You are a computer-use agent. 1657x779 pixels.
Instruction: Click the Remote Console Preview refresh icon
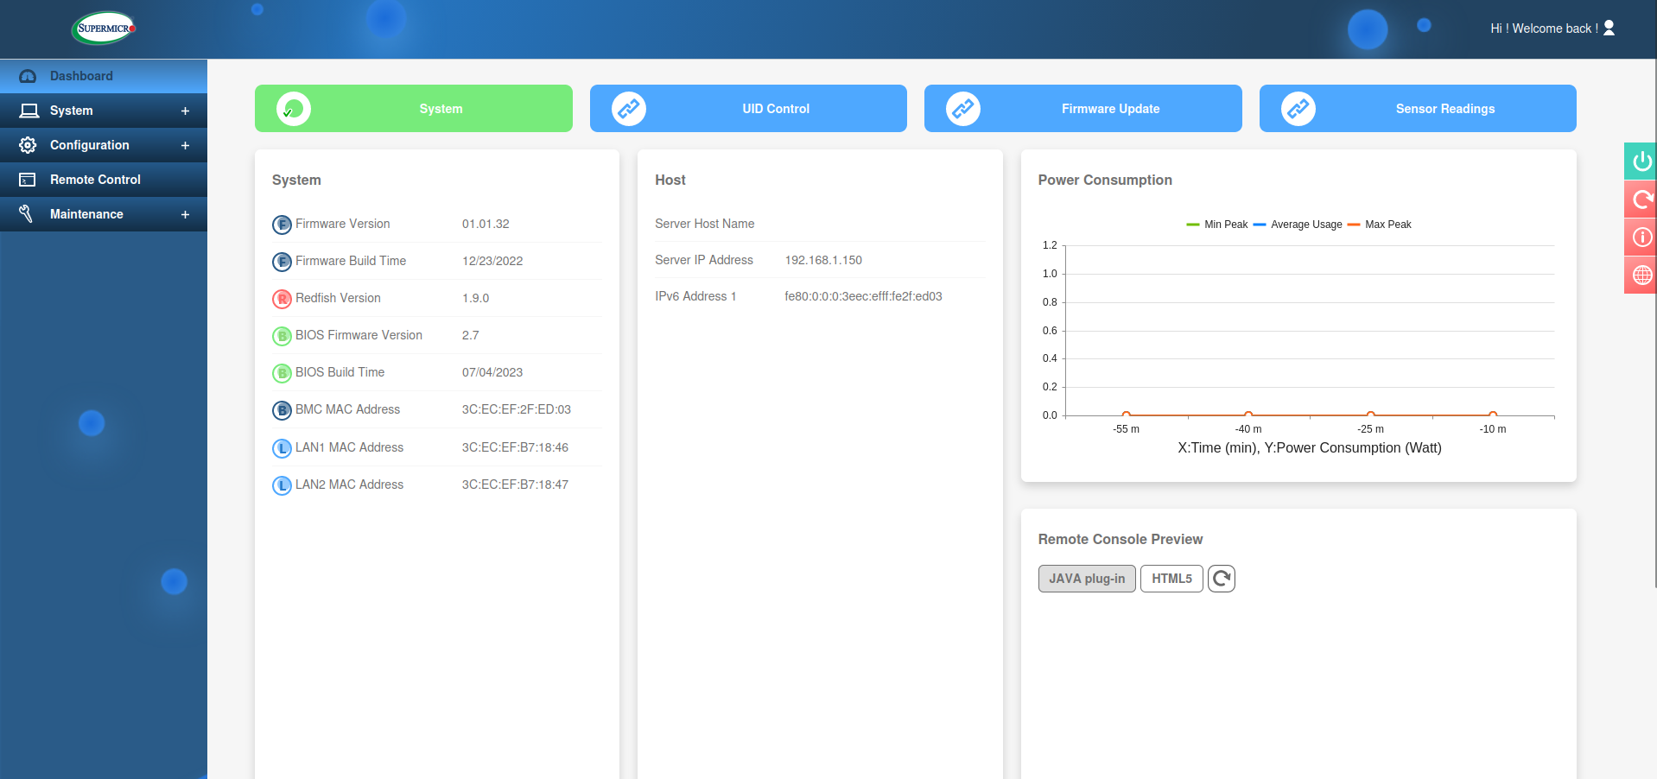[x=1221, y=579]
